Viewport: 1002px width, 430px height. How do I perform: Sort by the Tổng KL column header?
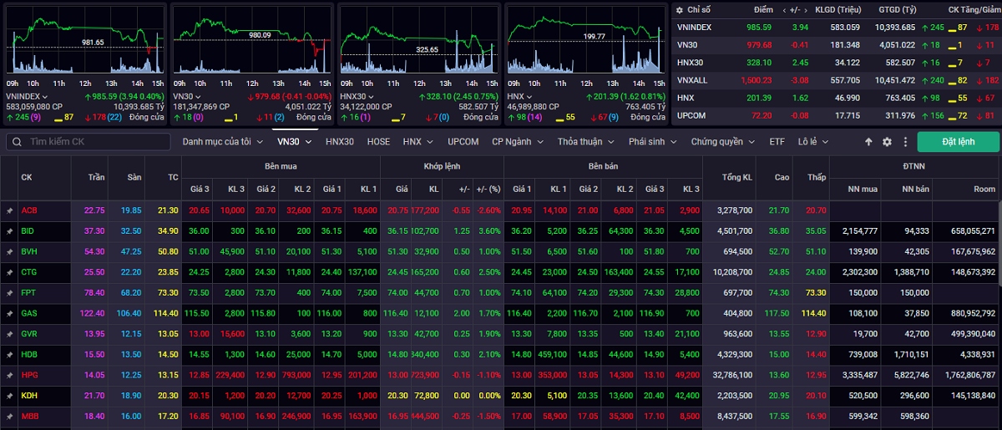click(x=736, y=178)
